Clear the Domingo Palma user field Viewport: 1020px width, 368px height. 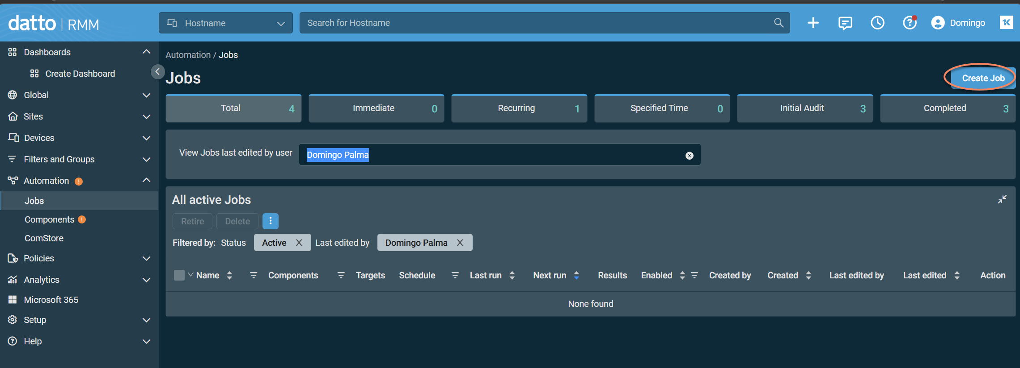click(690, 155)
